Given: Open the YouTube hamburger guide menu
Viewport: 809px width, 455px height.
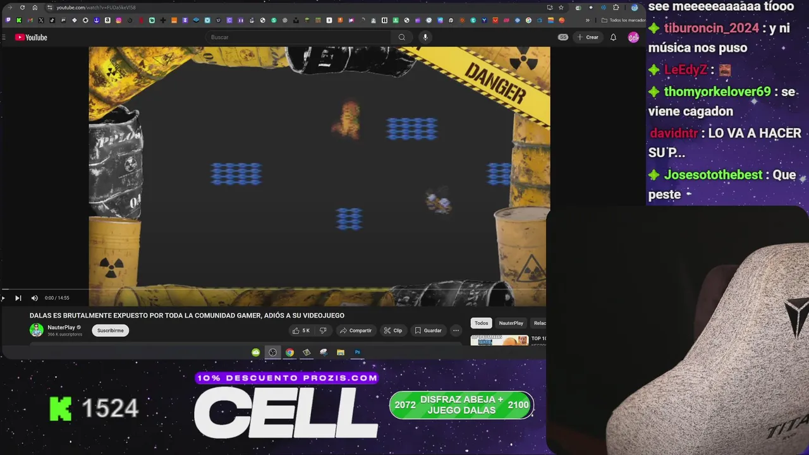Looking at the screenshot, I should 4,37.
